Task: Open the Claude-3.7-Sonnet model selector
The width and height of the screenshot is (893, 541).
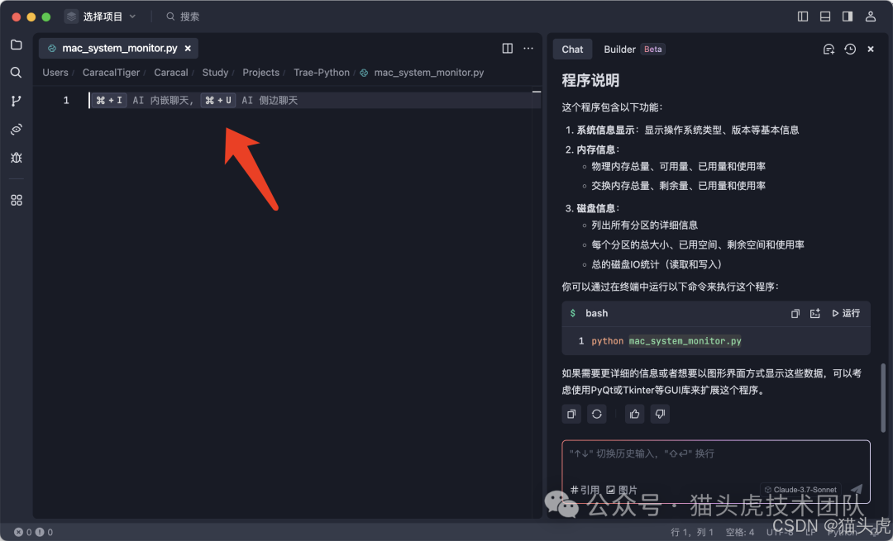Action: (800, 489)
